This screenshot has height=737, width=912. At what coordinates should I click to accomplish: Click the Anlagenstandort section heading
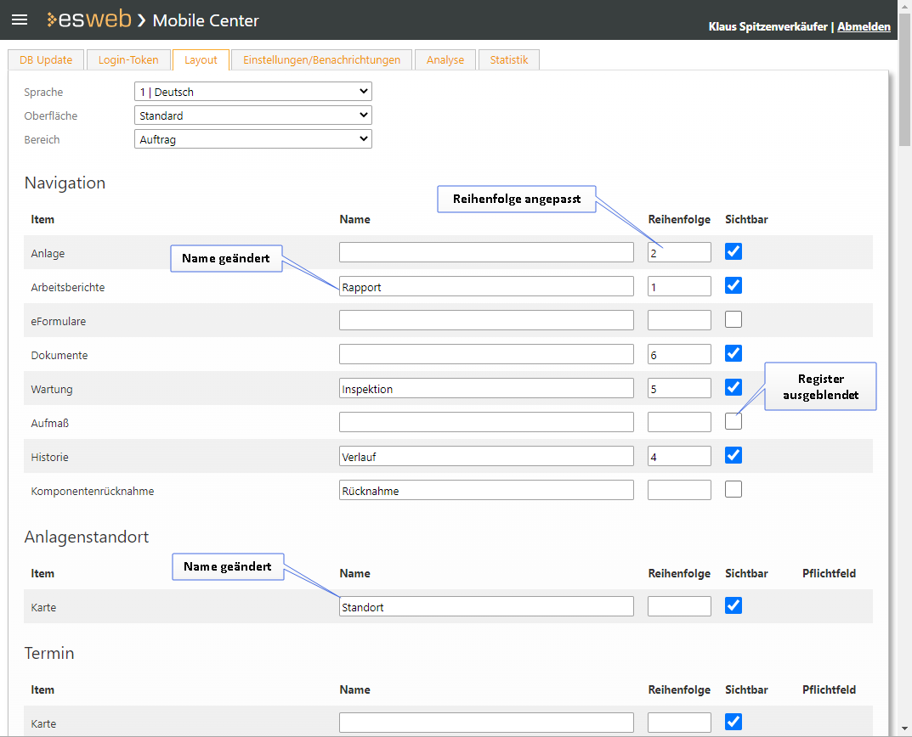86,537
